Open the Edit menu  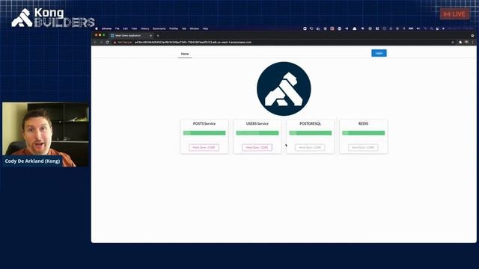click(x=125, y=28)
